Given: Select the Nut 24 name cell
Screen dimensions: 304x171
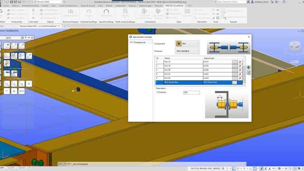Looking at the screenshot, I should click(183, 78).
